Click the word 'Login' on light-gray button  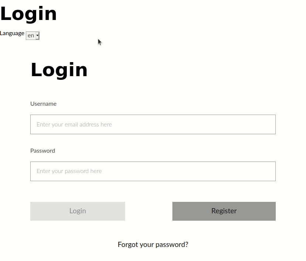pyautogui.click(x=78, y=211)
